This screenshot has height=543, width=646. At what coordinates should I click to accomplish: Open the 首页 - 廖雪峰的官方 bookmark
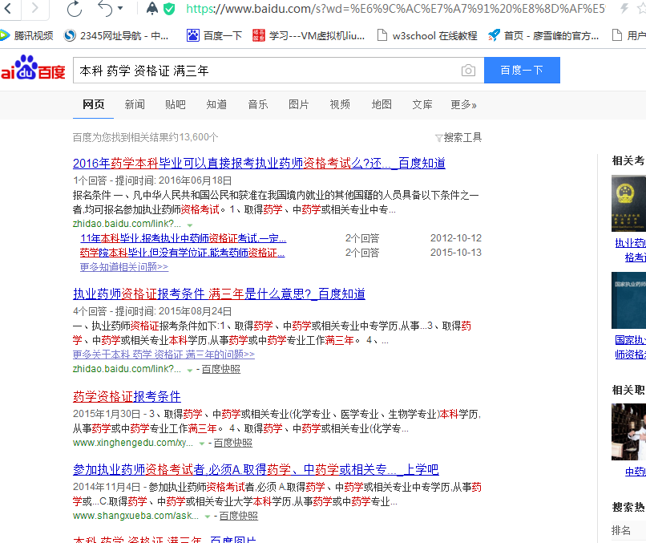tap(543, 36)
